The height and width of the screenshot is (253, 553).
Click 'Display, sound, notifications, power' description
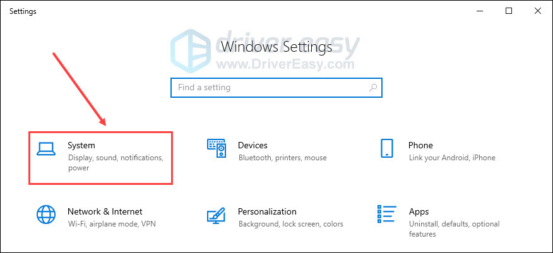click(116, 158)
